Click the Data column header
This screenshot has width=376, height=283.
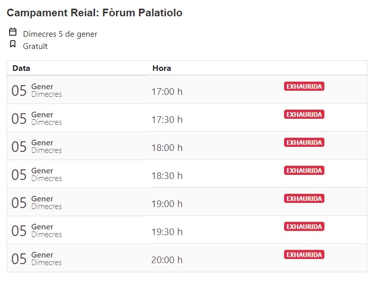pyautogui.click(x=21, y=68)
